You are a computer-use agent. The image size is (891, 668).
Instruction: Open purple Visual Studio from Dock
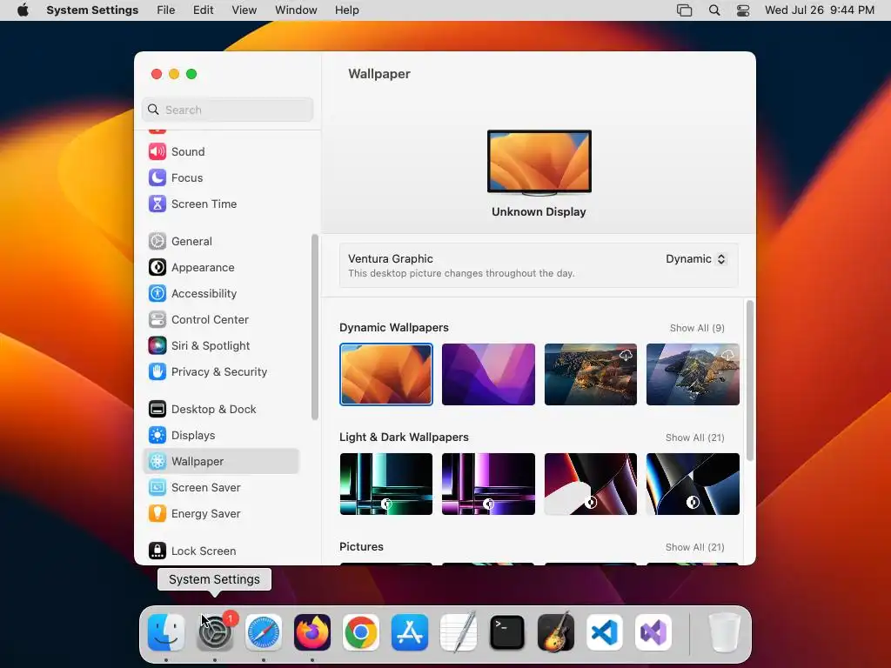(653, 632)
